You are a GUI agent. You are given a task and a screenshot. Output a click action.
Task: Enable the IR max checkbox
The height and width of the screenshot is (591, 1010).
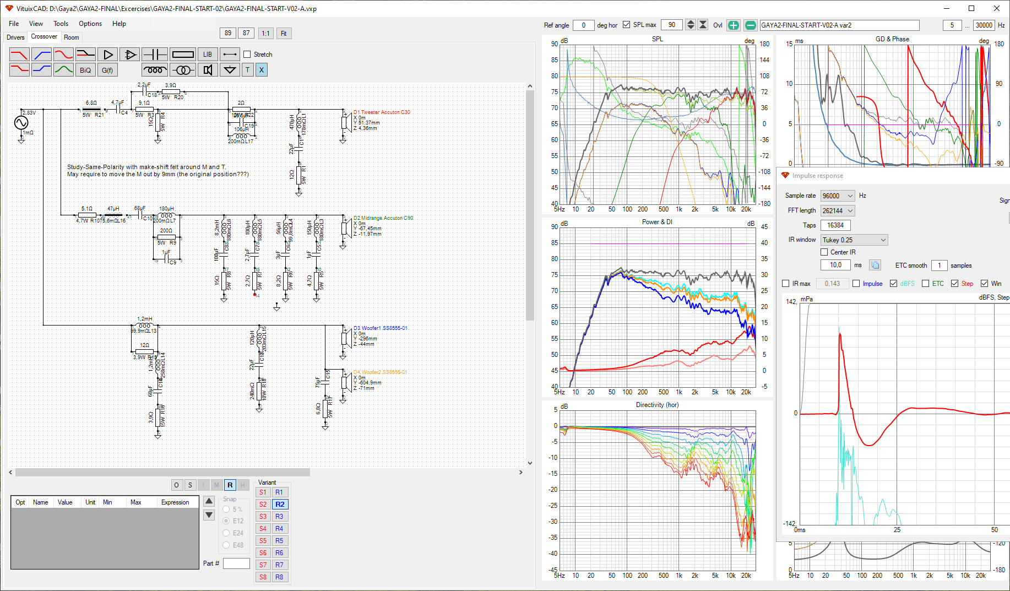pos(786,284)
